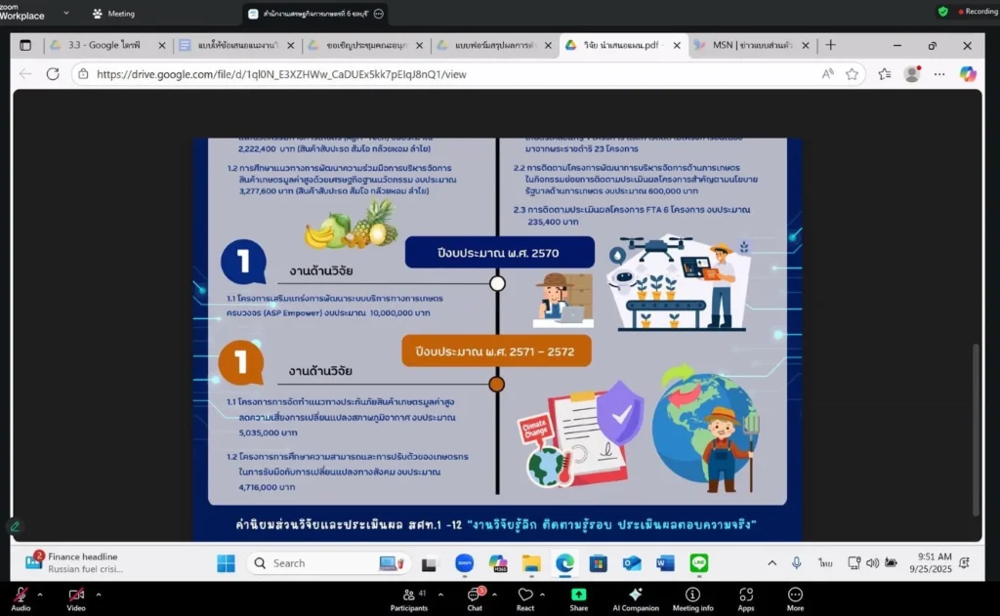The image size is (1000, 616).
Task: Refresh the shared browser page
Action: pos(54,74)
